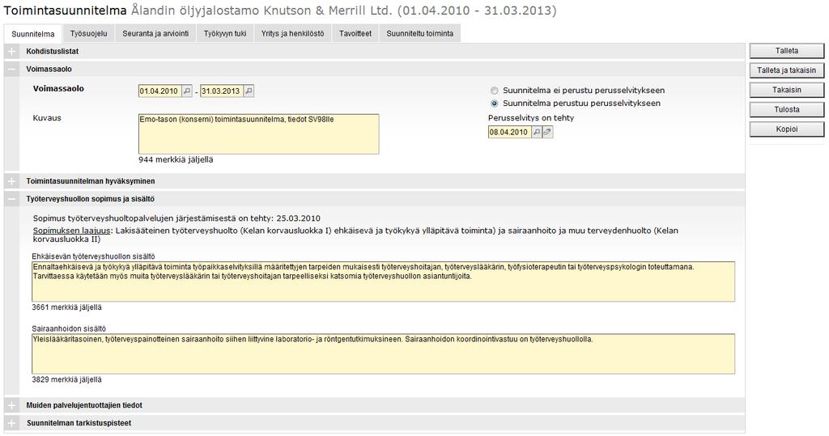Focus the start date field 01.04.2010
Image resolution: width=829 pixels, height=436 pixels.
[x=159, y=91]
